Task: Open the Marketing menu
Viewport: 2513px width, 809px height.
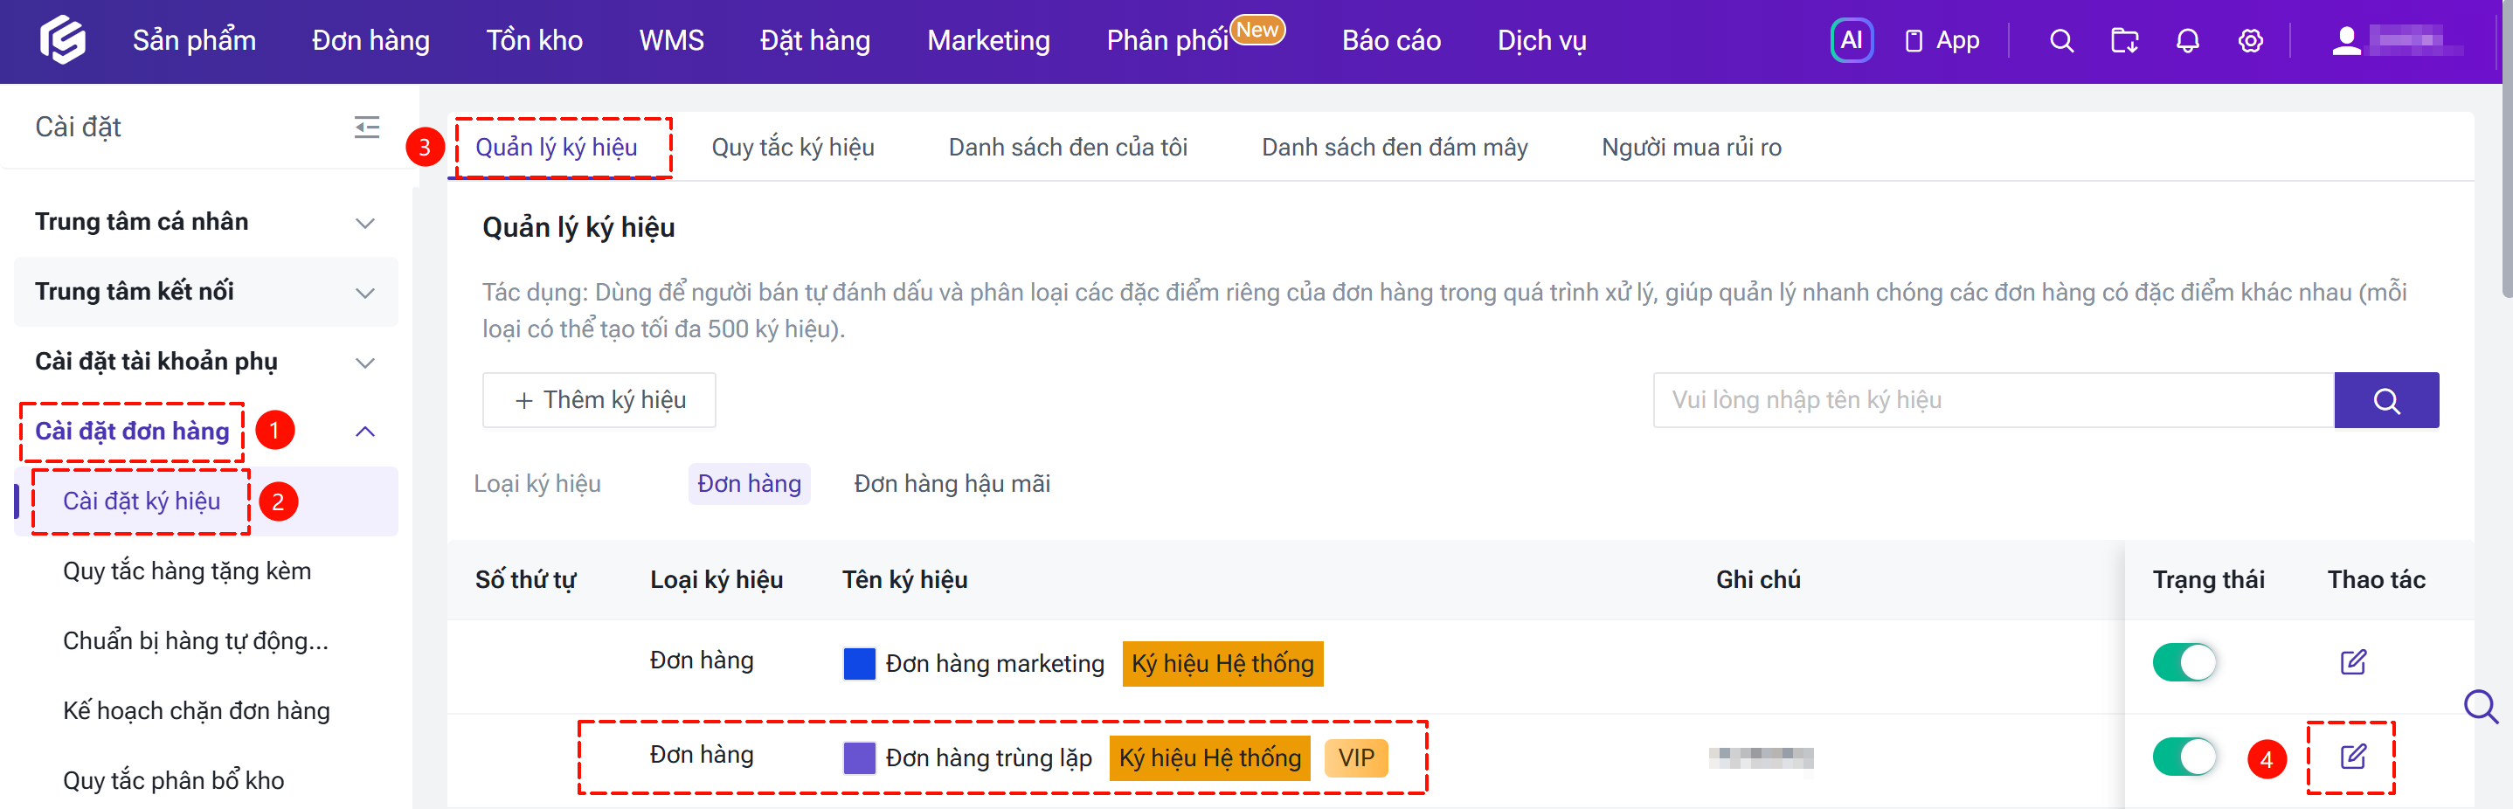Action: 988,41
